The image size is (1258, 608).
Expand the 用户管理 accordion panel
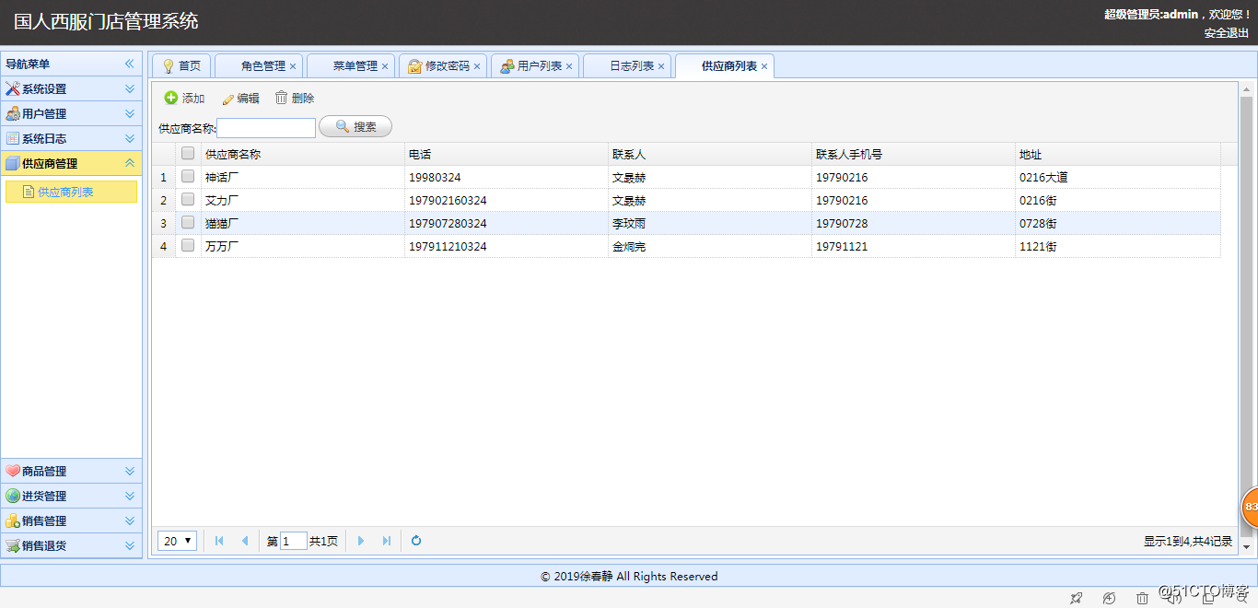click(x=130, y=114)
